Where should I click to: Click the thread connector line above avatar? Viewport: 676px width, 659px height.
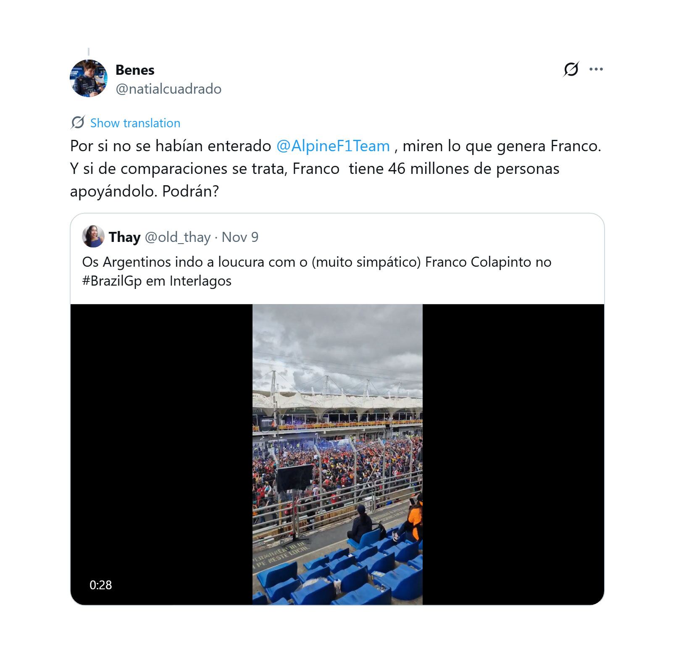point(88,52)
